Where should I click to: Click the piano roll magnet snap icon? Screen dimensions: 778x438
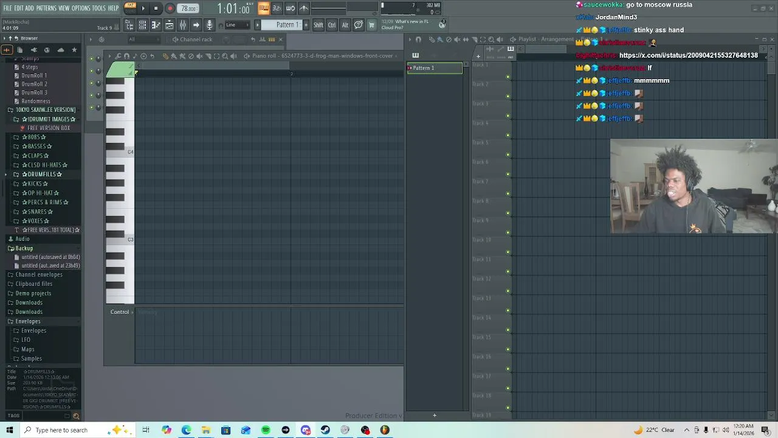(x=126, y=56)
